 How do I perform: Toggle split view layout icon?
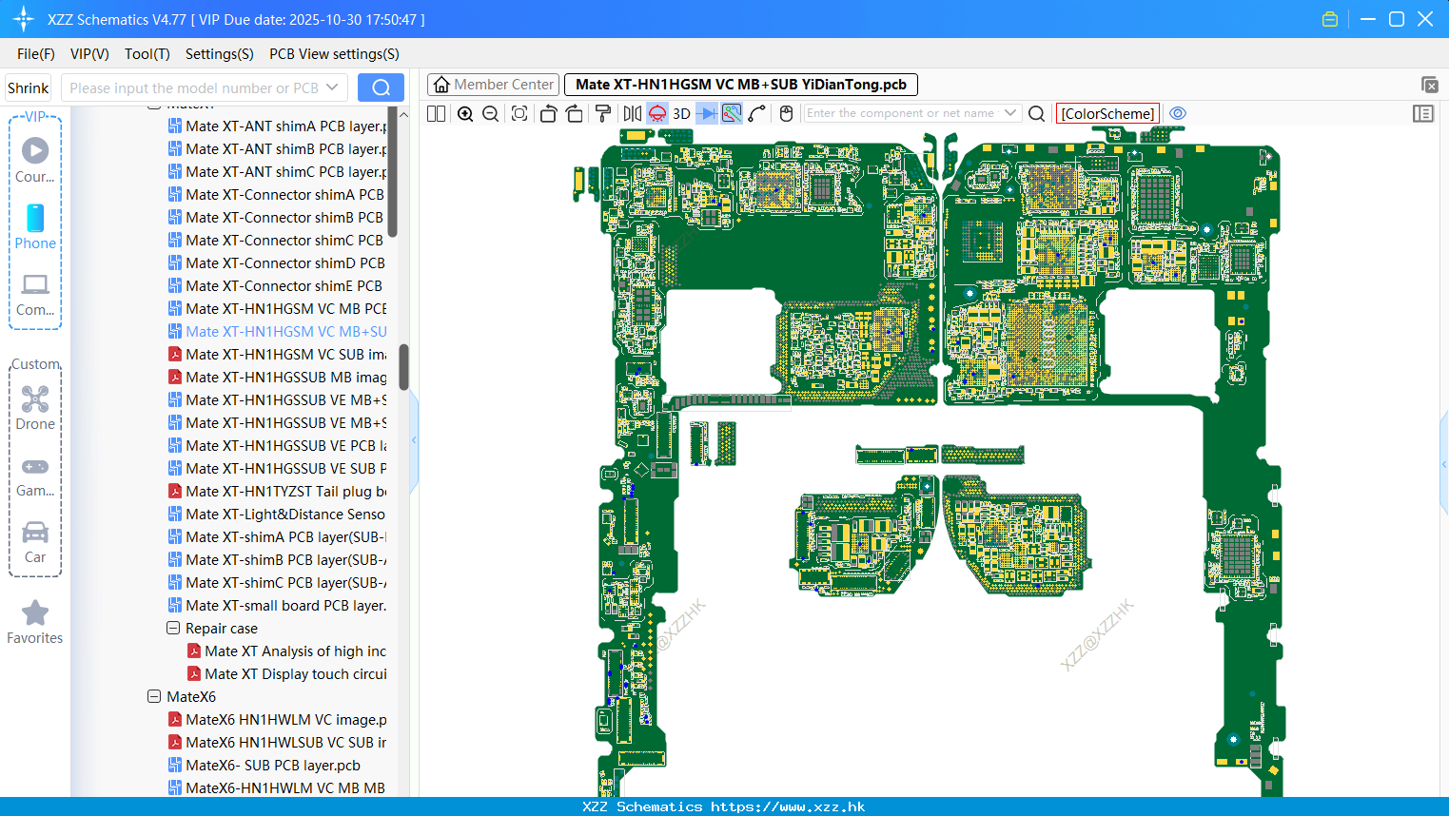tap(436, 113)
